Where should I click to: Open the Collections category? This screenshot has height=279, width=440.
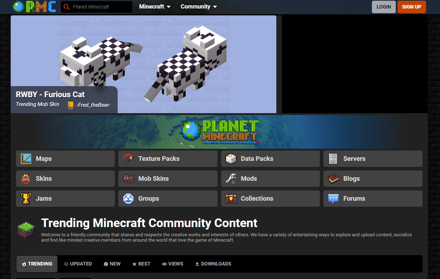(270, 199)
